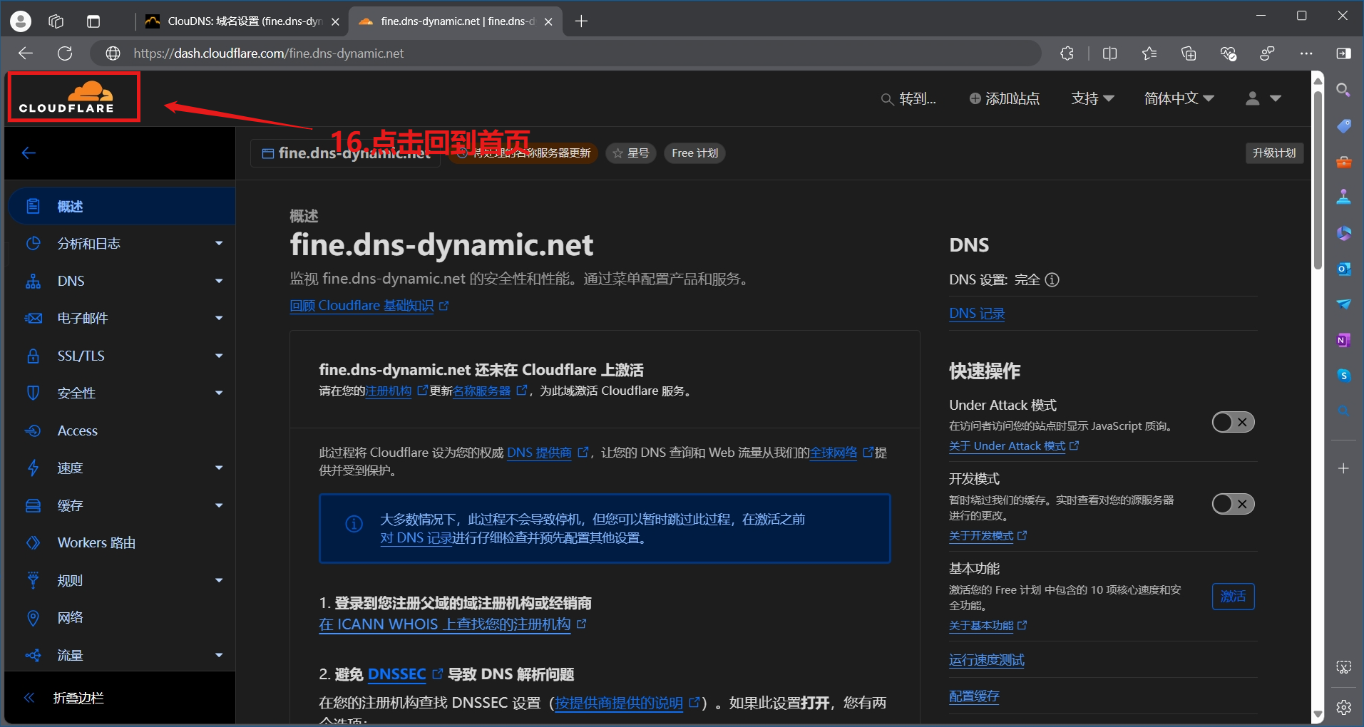Click the DNS sidebar network icon

point(33,281)
